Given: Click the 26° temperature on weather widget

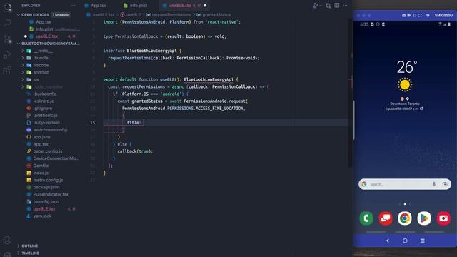Looking at the screenshot, I should pyautogui.click(x=406, y=67).
